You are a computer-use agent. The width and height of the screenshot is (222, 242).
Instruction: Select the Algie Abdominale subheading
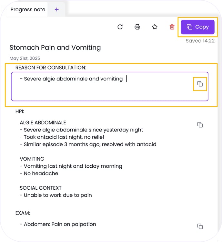coord(43,123)
